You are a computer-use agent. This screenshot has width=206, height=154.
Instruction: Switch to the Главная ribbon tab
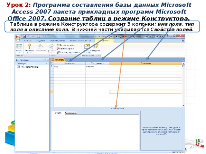point(28,41)
